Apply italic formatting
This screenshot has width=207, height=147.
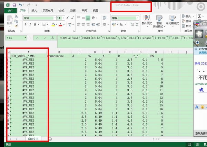(x=30, y=24)
